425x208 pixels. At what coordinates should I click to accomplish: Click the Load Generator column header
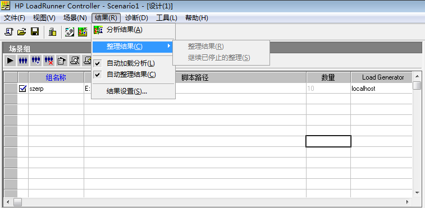coord(382,78)
